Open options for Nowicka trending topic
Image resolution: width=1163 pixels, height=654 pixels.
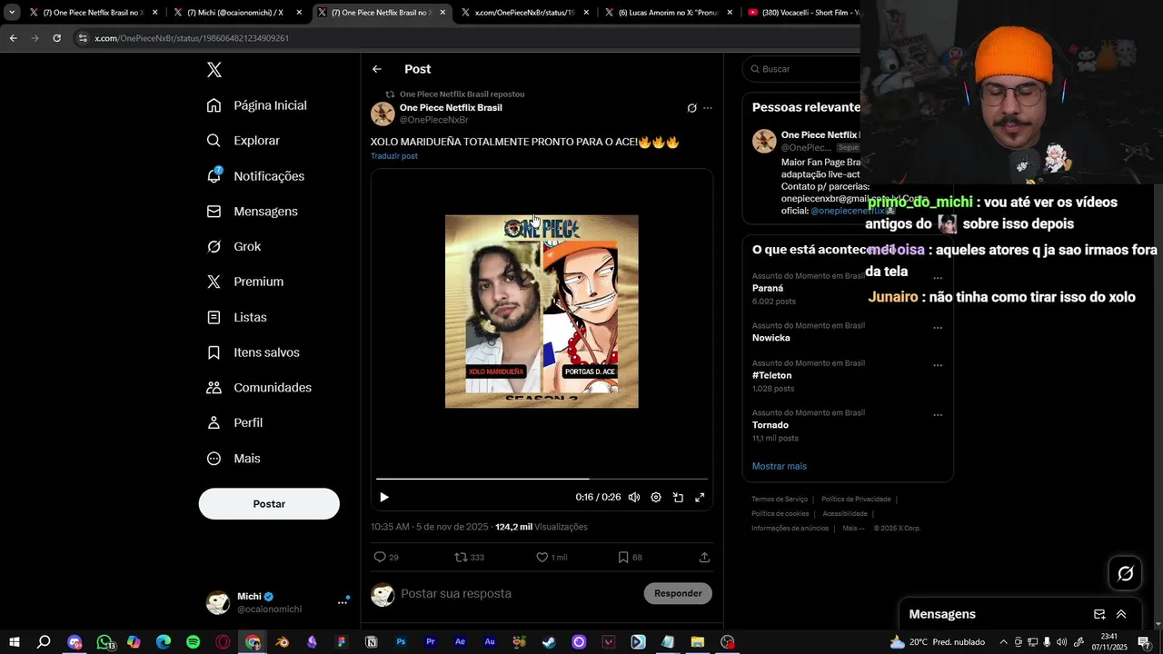938,328
